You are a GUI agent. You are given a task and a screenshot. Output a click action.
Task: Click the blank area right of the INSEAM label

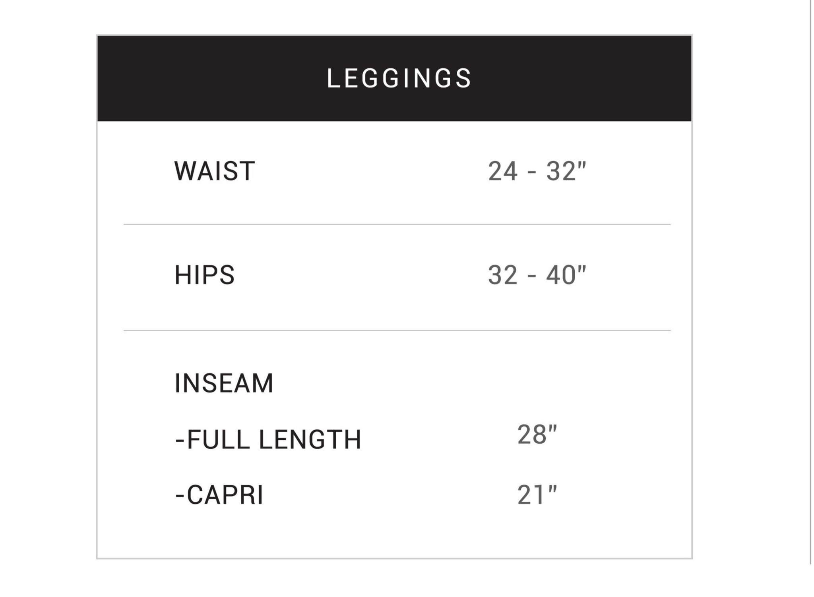tap(477, 383)
